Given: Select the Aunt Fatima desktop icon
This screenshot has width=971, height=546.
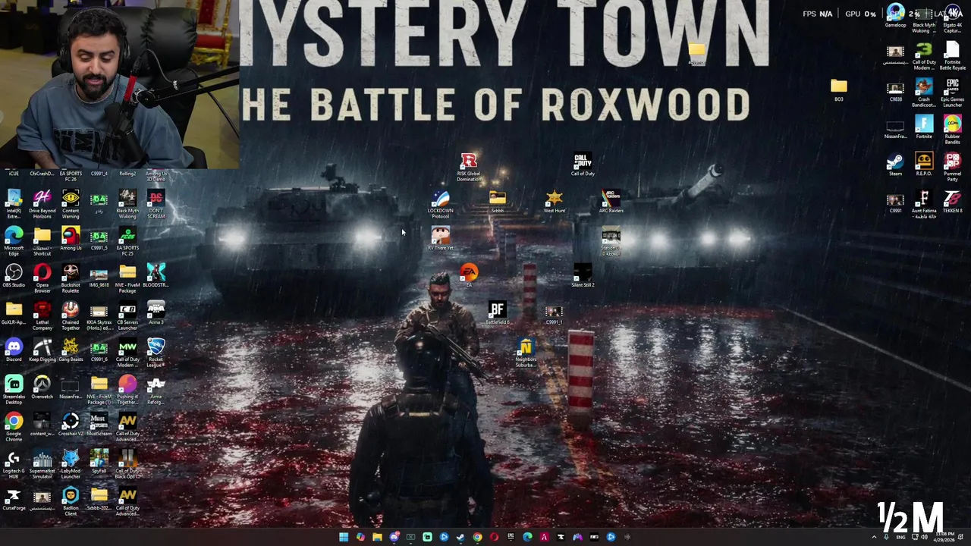Looking at the screenshot, I should tap(923, 205).
